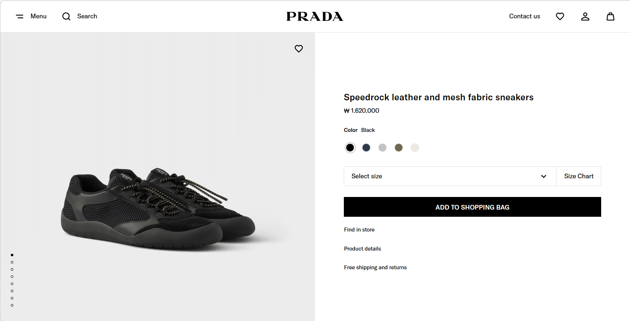Select the fourth image pagination dot

click(12, 276)
